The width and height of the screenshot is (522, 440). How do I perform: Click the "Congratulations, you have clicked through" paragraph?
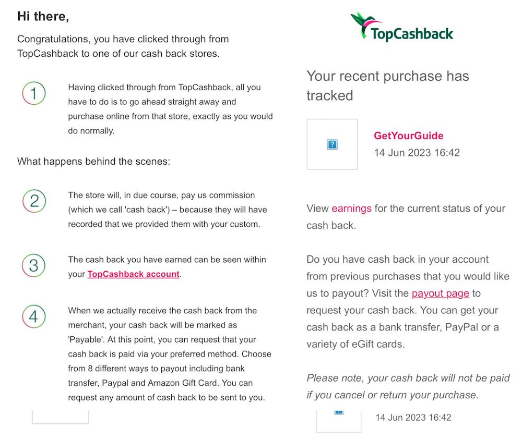coord(123,46)
